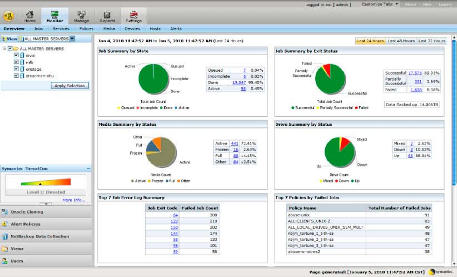Open the ALL MASTER SERVERS view dropdown
The width and height of the screenshot is (457, 277).
click(x=72, y=39)
